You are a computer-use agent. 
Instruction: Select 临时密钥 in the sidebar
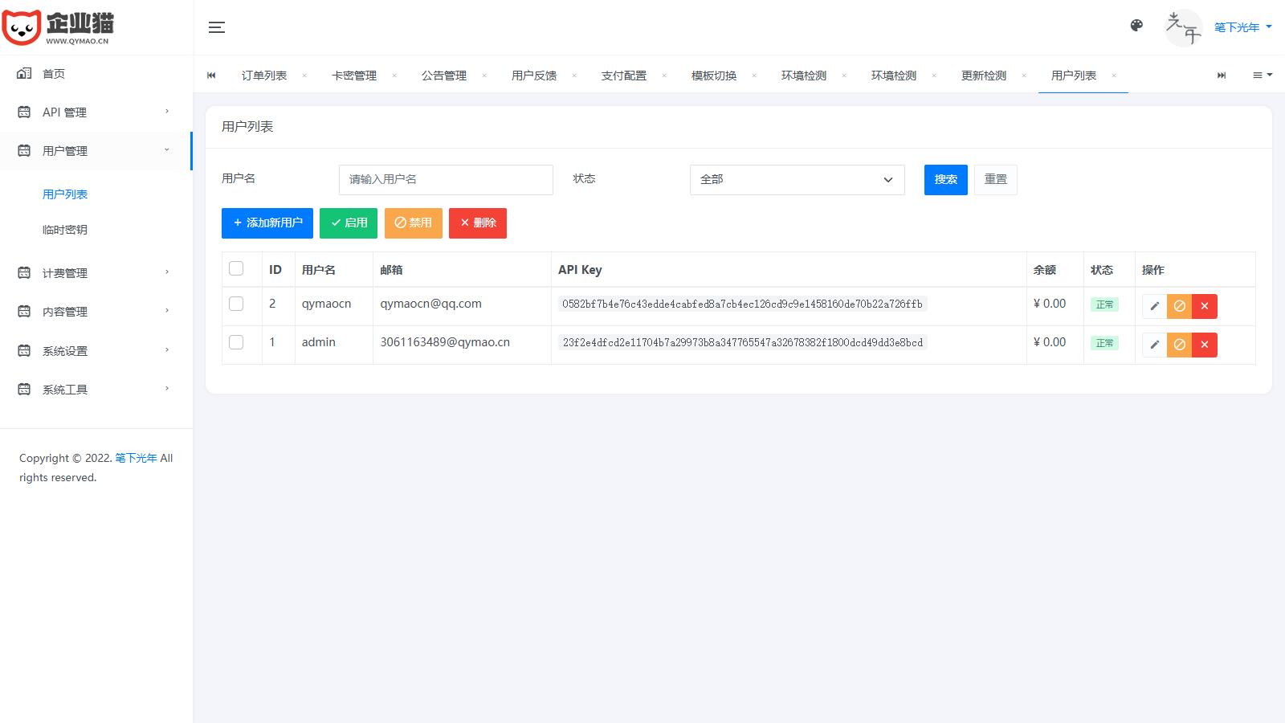[65, 230]
